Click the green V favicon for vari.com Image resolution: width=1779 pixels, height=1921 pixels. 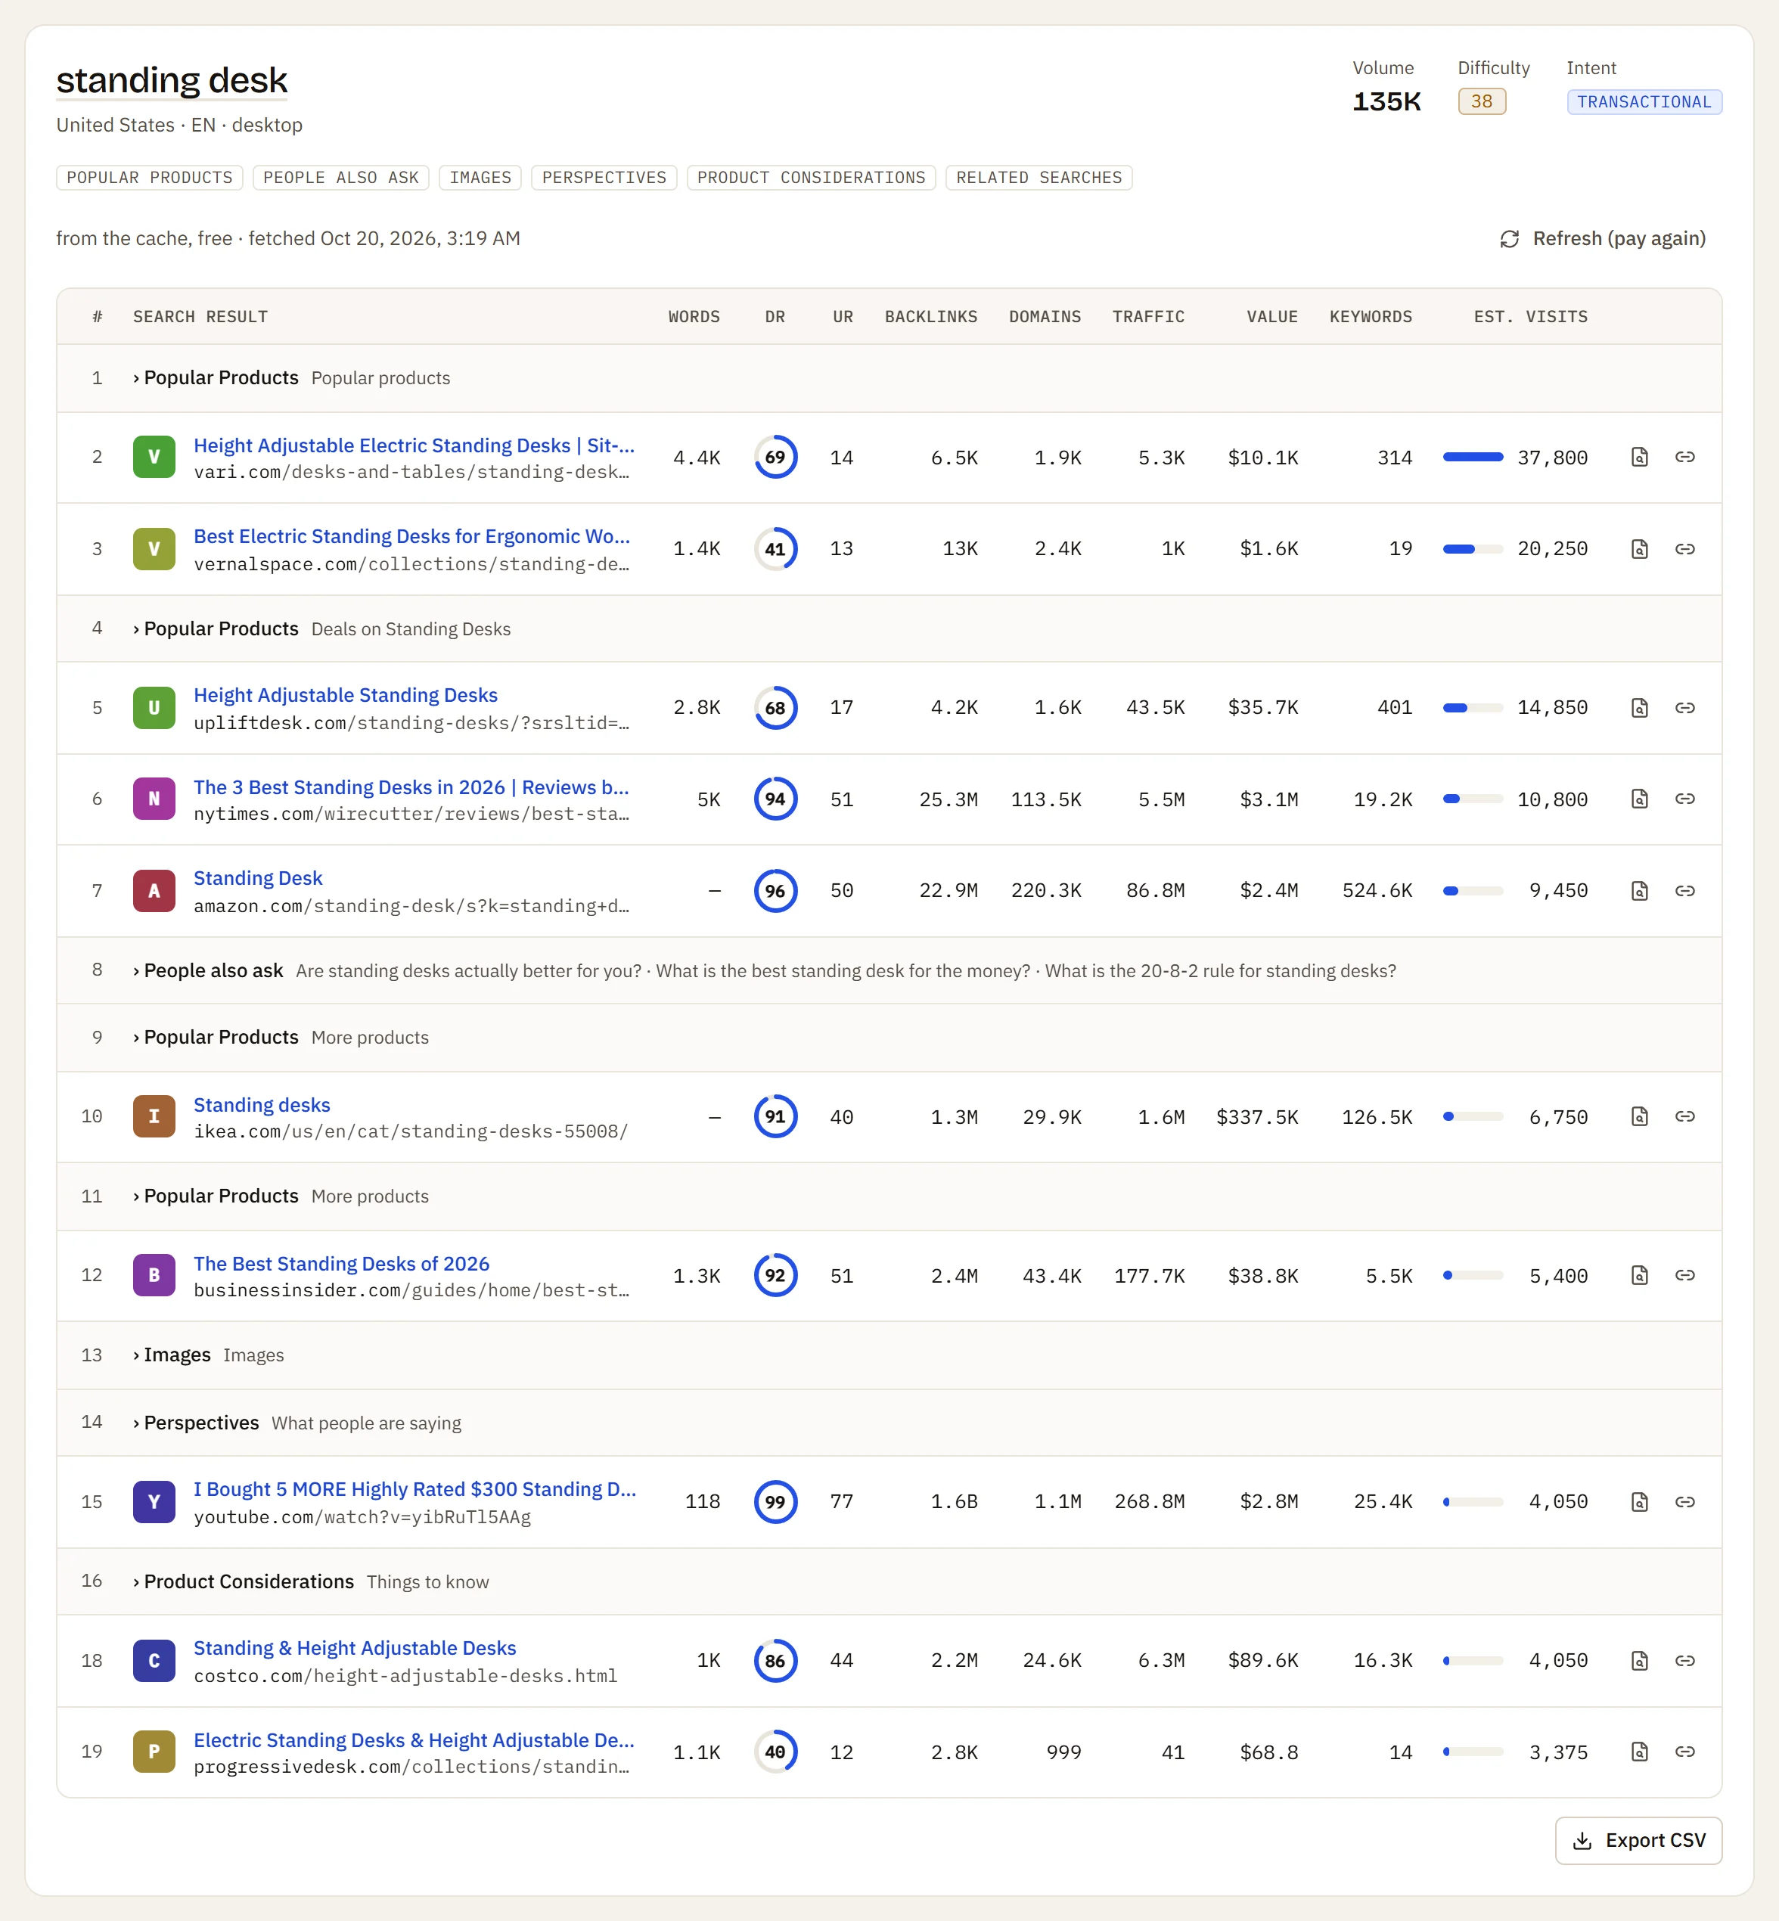coord(154,457)
